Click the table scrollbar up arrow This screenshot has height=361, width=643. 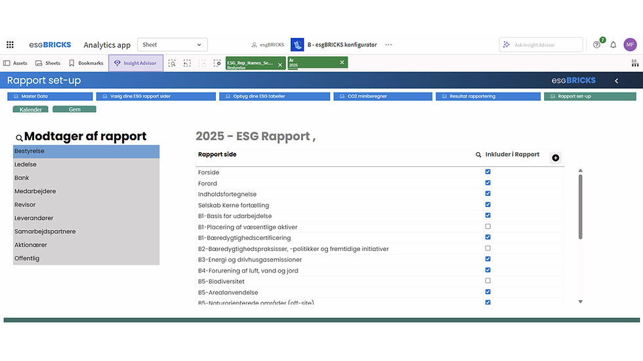[580, 171]
